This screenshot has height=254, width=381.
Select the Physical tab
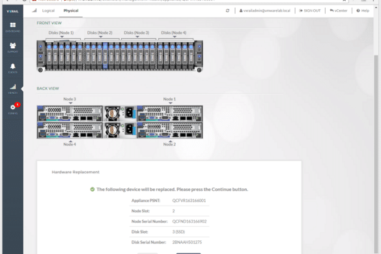[71, 10]
